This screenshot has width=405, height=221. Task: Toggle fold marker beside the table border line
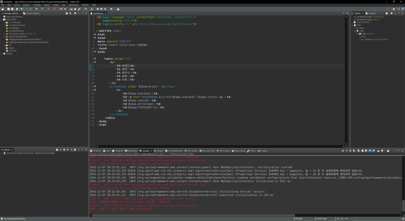coord(95,58)
